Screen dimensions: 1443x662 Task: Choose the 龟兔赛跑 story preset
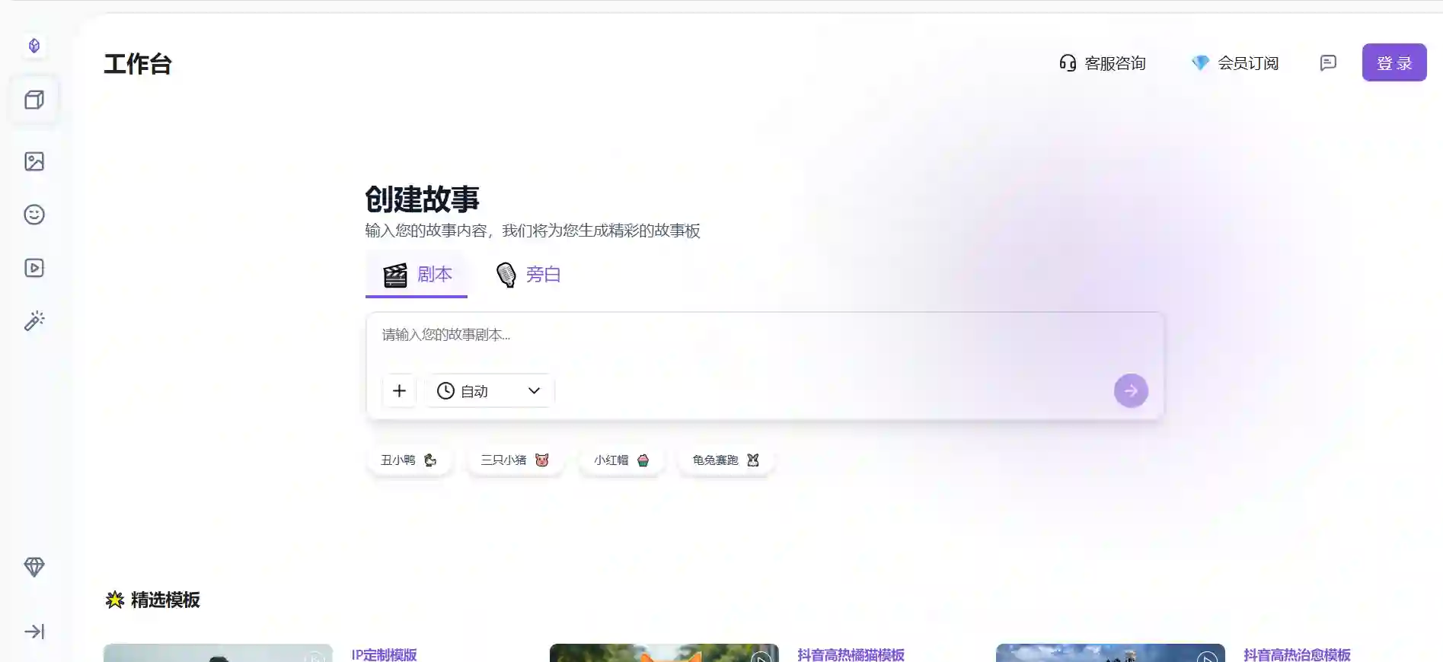click(x=726, y=460)
